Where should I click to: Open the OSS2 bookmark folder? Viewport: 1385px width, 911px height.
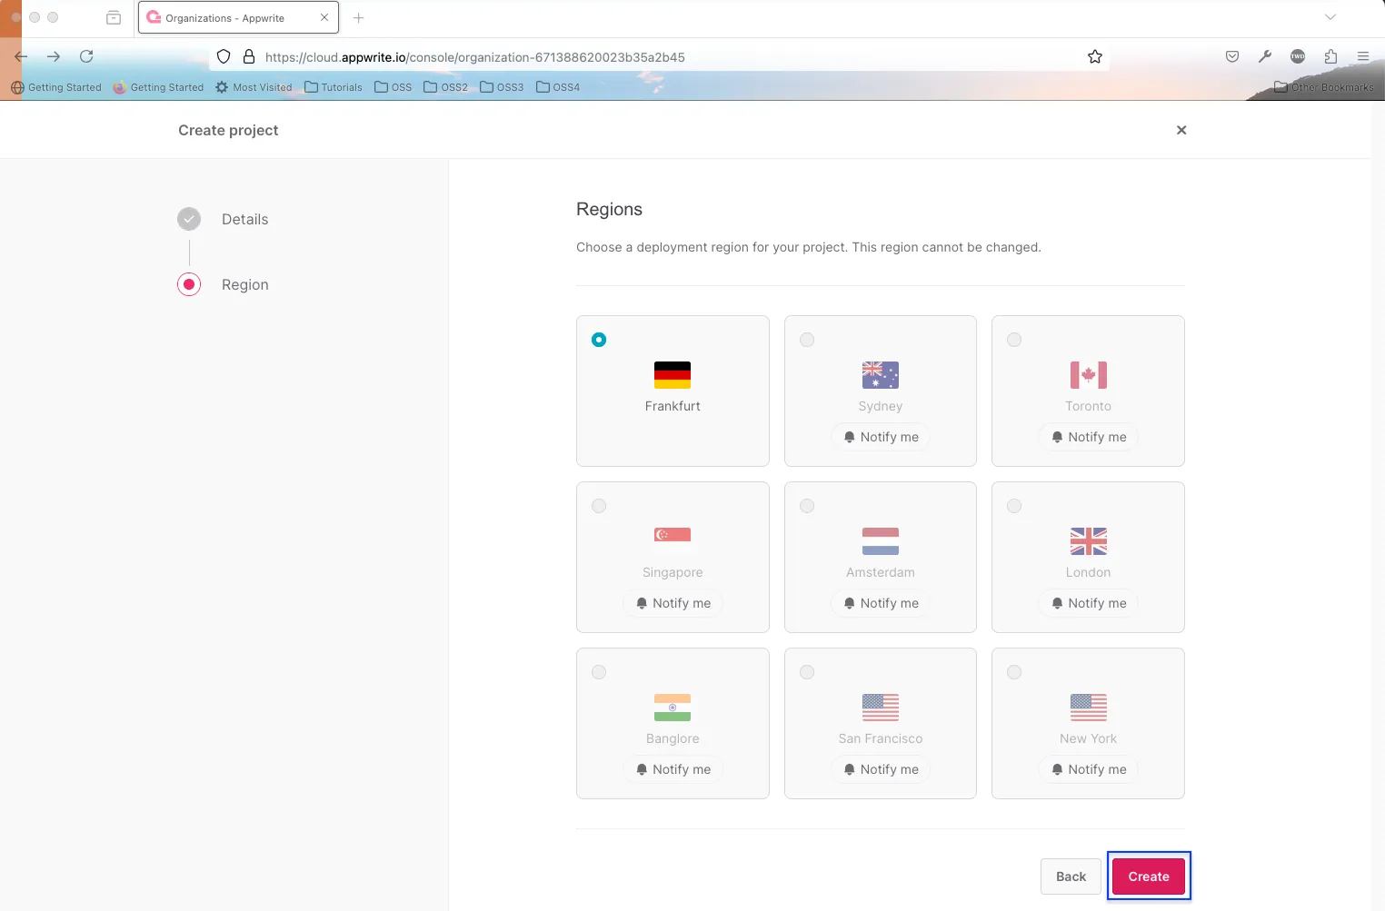click(445, 87)
